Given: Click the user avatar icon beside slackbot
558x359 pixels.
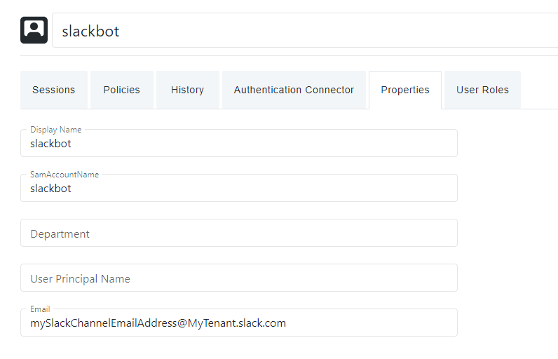Looking at the screenshot, I should tap(34, 30).
